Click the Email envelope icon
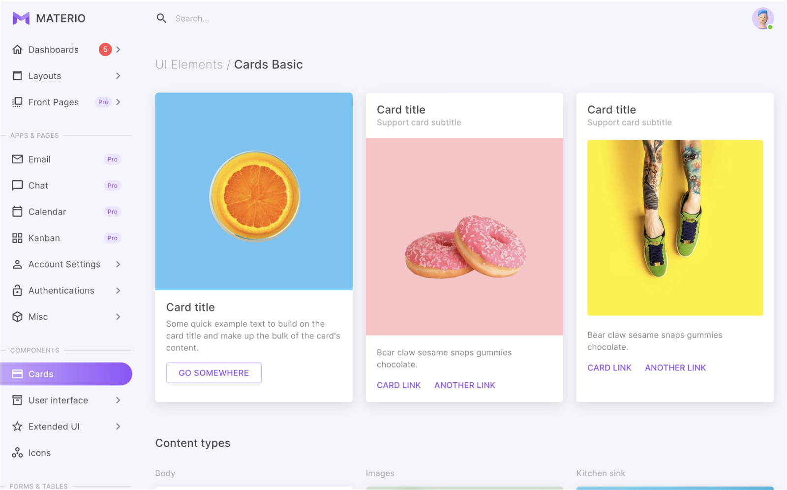 (17, 159)
